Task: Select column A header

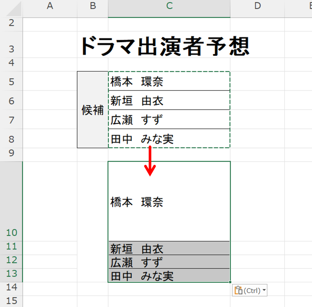Action: pyautogui.click(x=50, y=5)
